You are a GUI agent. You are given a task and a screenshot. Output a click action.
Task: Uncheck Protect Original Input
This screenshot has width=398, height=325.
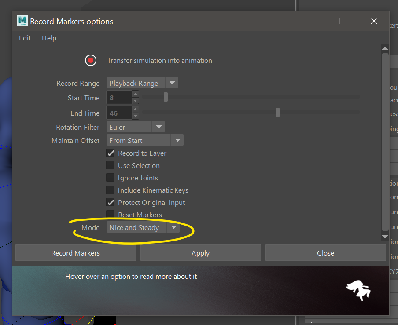click(x=110, y=203)
